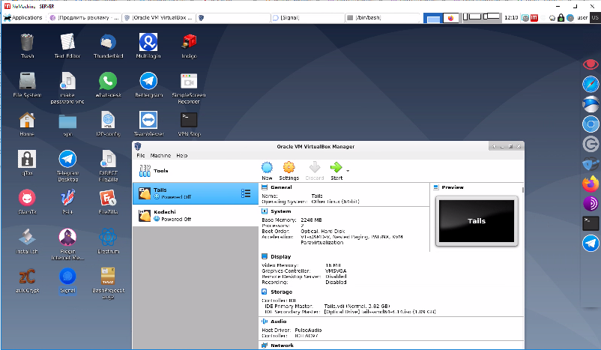Select the Electrum desktop icon

[x=108, y=241]
